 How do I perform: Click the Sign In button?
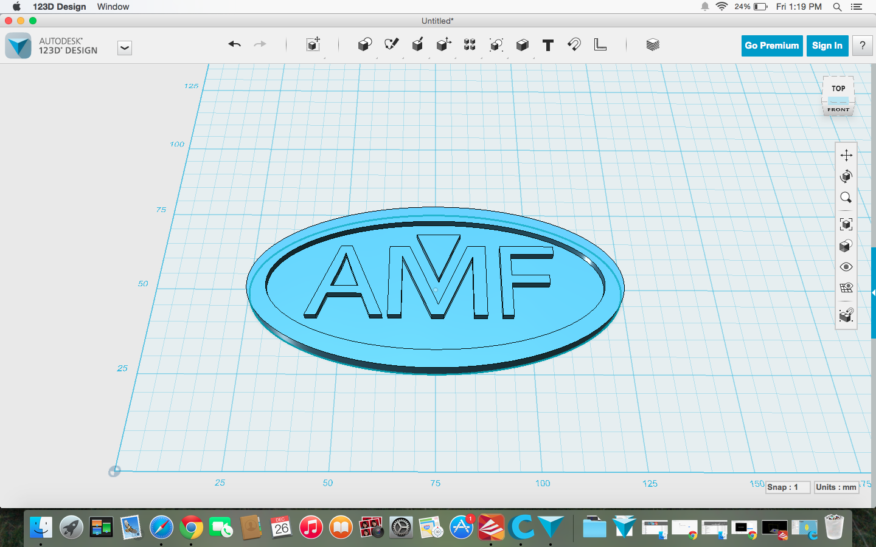pyautogui.click(x=827, y=46)
